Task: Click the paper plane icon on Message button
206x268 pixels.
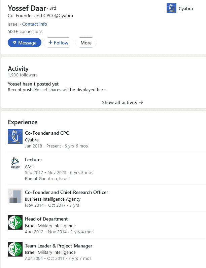Action: coord(14,42)
